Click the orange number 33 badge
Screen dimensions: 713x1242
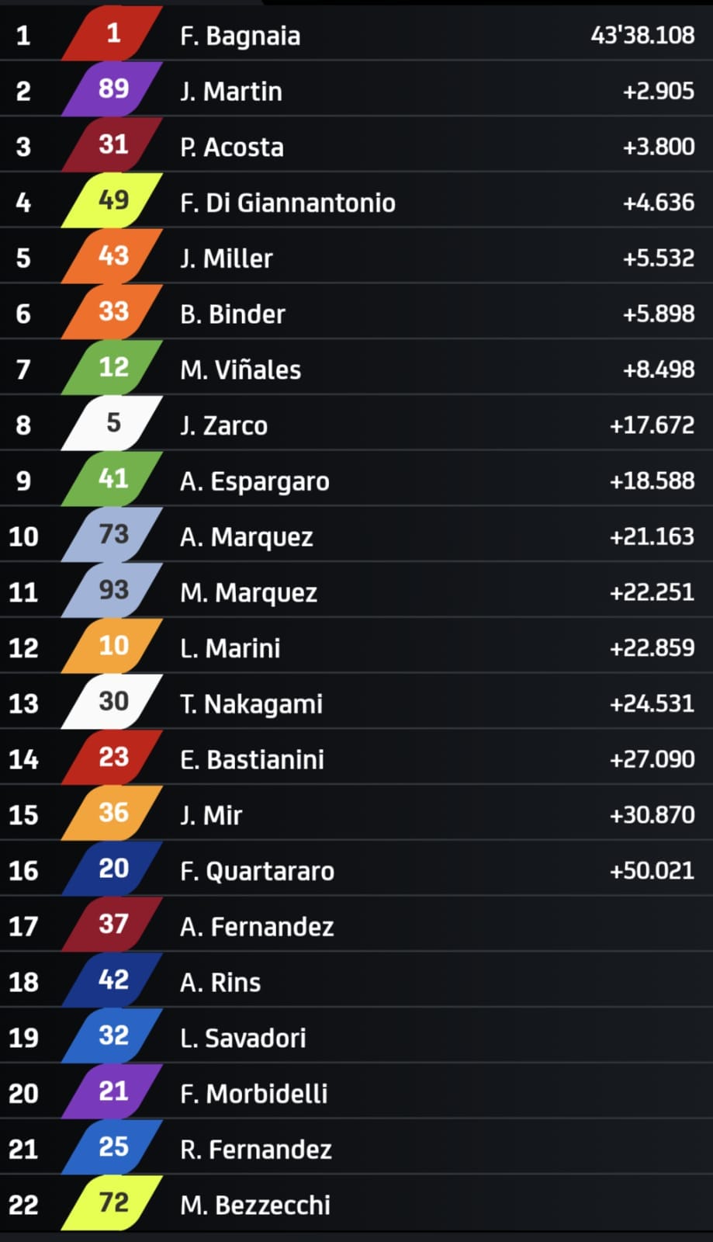pos(112,312)
